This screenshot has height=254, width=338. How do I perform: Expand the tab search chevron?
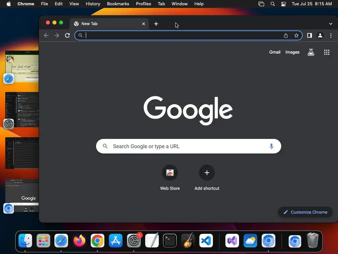(x=331, y=24)
